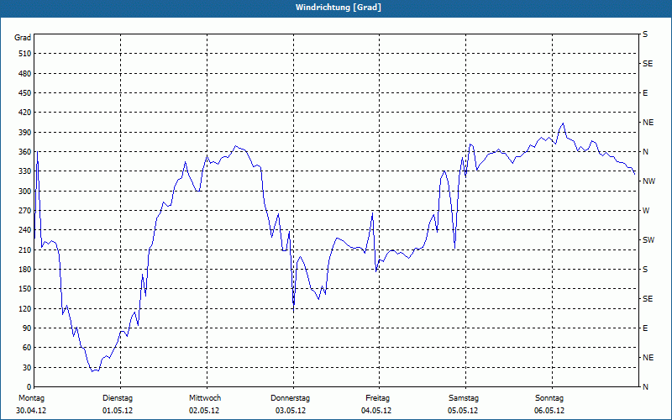Select the 30 y-axis tick label
This screenshot has height=420, width=672.
[x=27, y=367]
